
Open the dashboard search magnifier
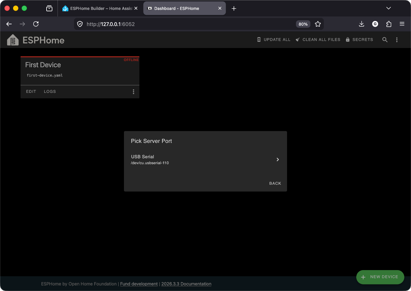tap(385, 40)
